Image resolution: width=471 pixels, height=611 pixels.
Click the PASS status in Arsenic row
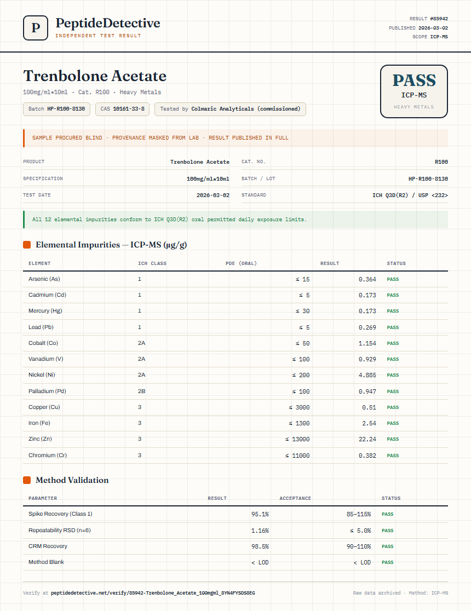tap(393, 279)
